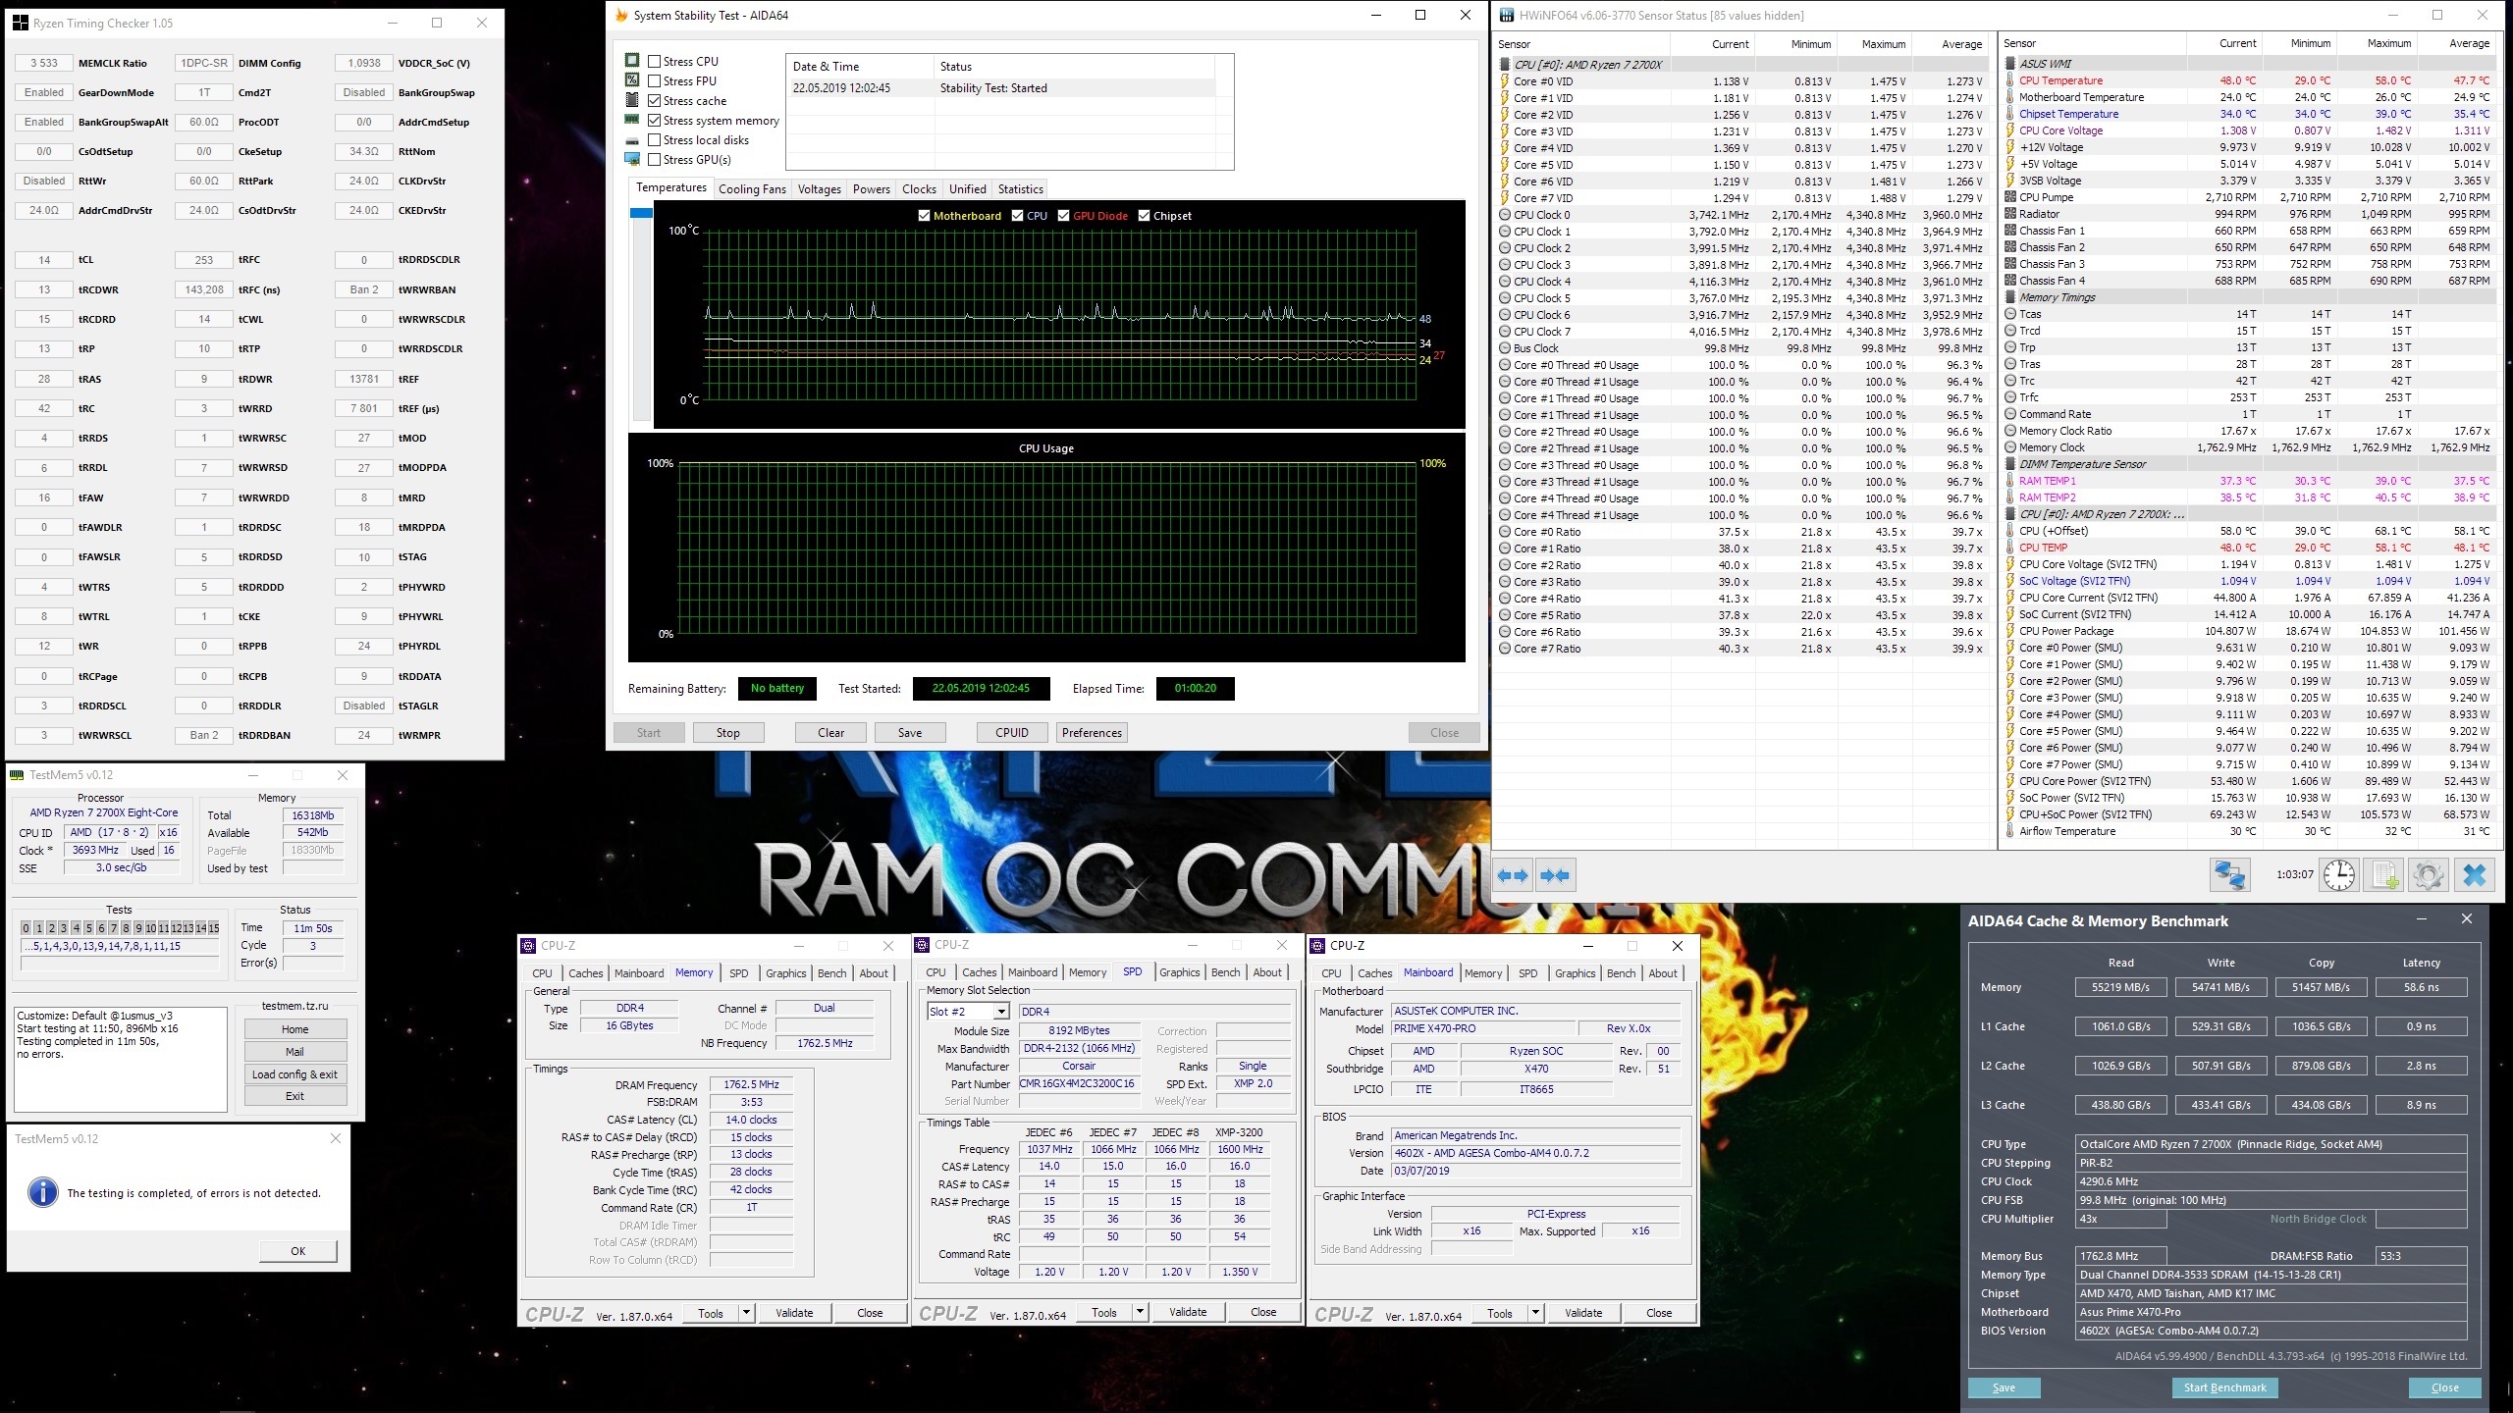Uncheck Stress system memory option
The width and height of the screenshot is (2513, 1413).
point(655,120)
